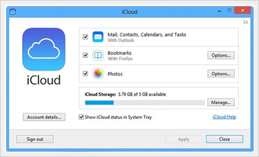
Task: Toggle Show iCloud status in System Tray
Action: (81, 117)
